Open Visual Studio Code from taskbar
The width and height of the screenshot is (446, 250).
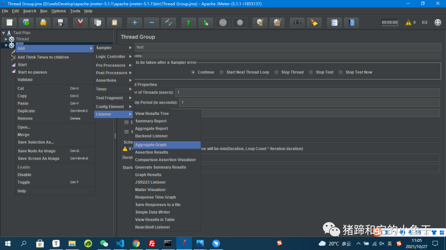(120, 243)
